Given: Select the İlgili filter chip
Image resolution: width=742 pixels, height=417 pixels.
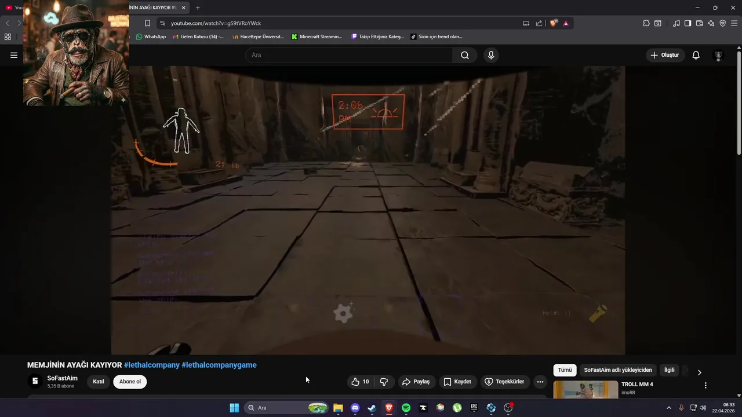Looking at the screenshot, I should tap(670, 370).
